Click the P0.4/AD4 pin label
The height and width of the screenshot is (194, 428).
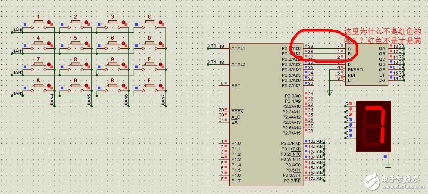(291, 70)
